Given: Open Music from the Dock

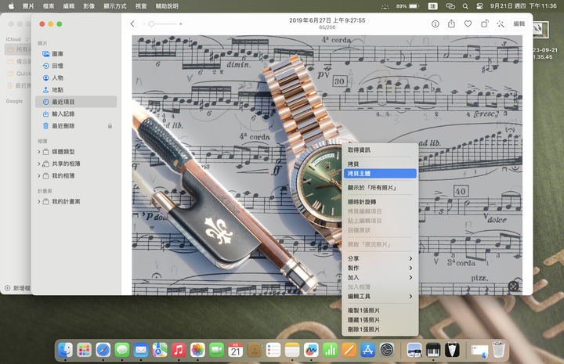Looking at the screenshot, I should pos(179,350).
